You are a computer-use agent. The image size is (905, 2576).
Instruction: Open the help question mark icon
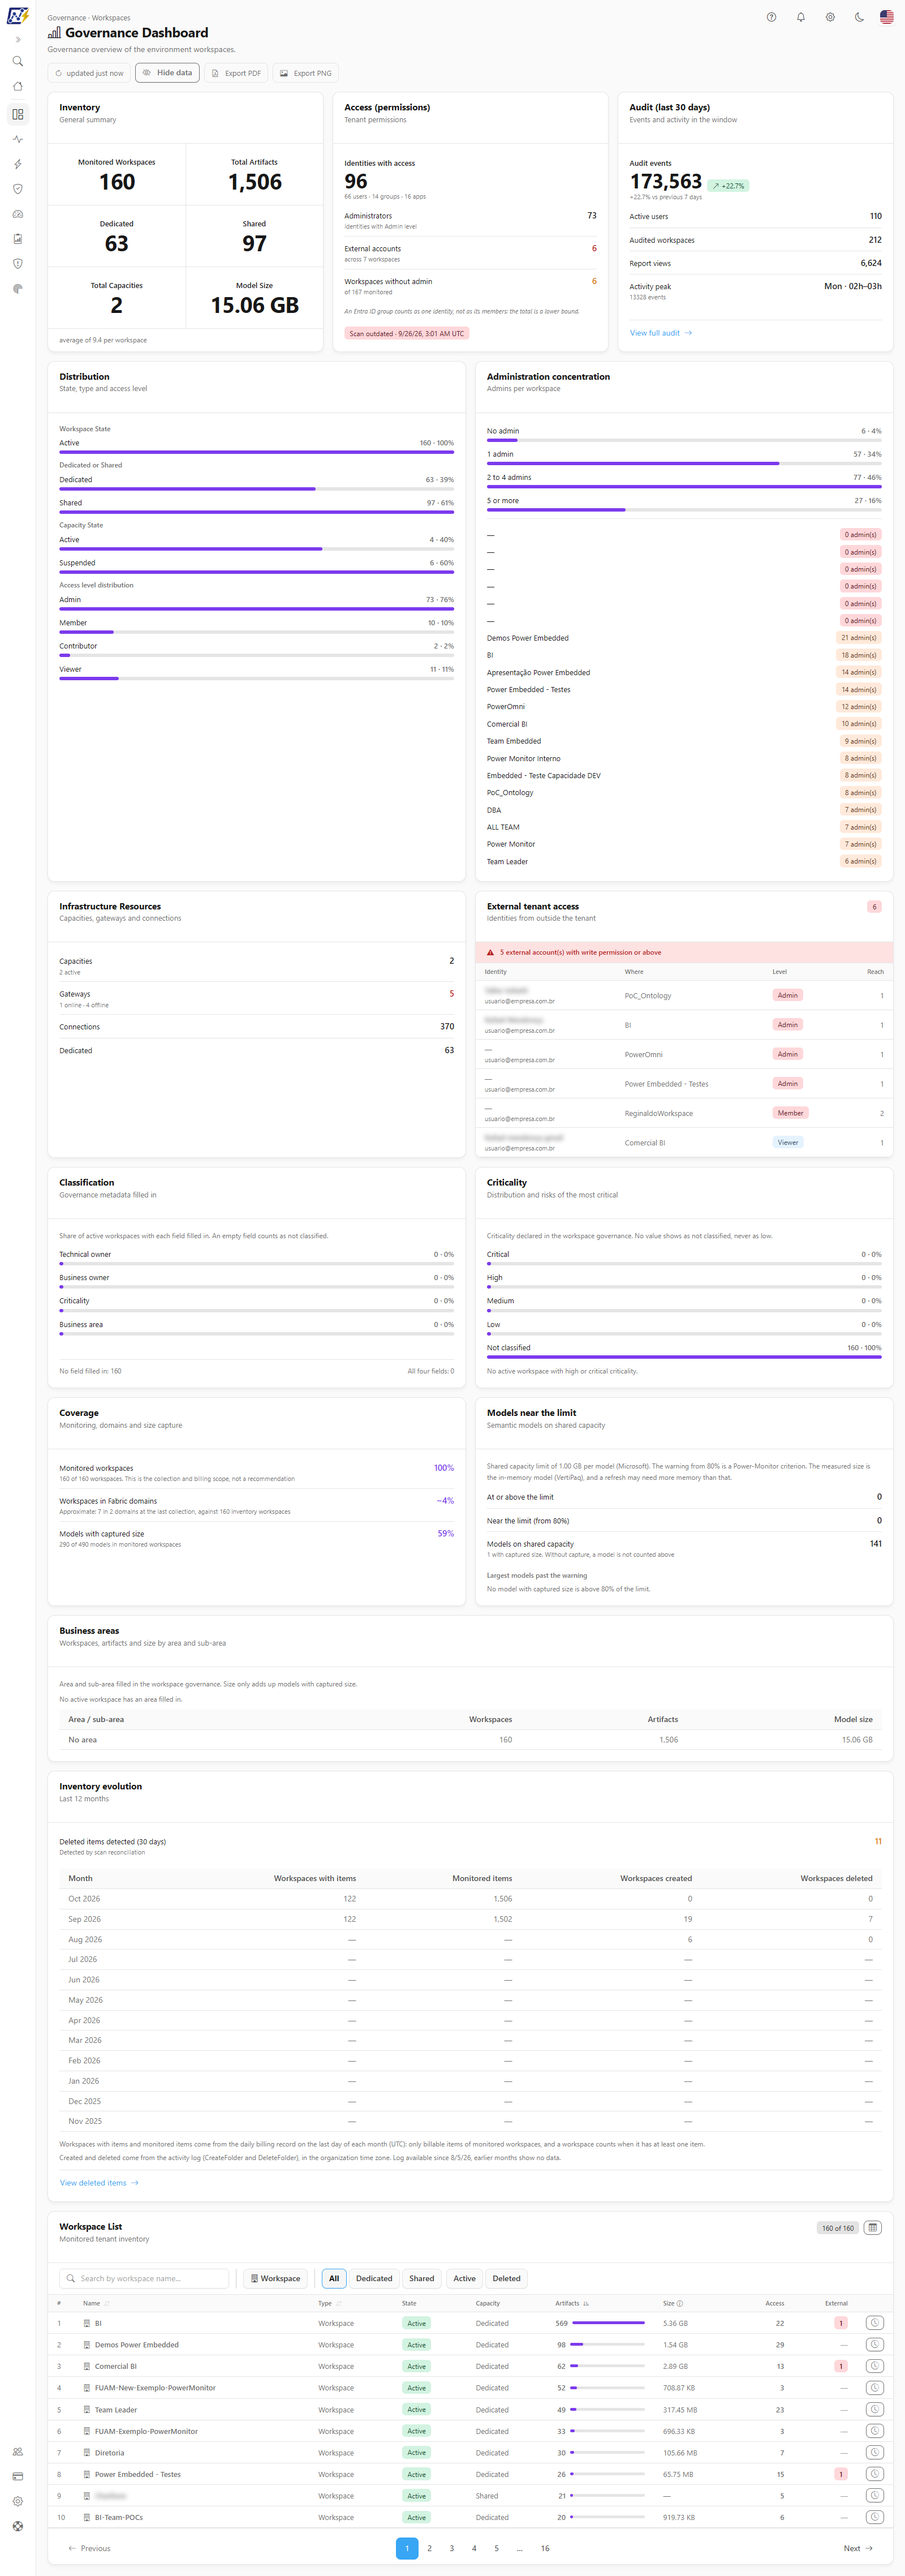tap(771, 17)
